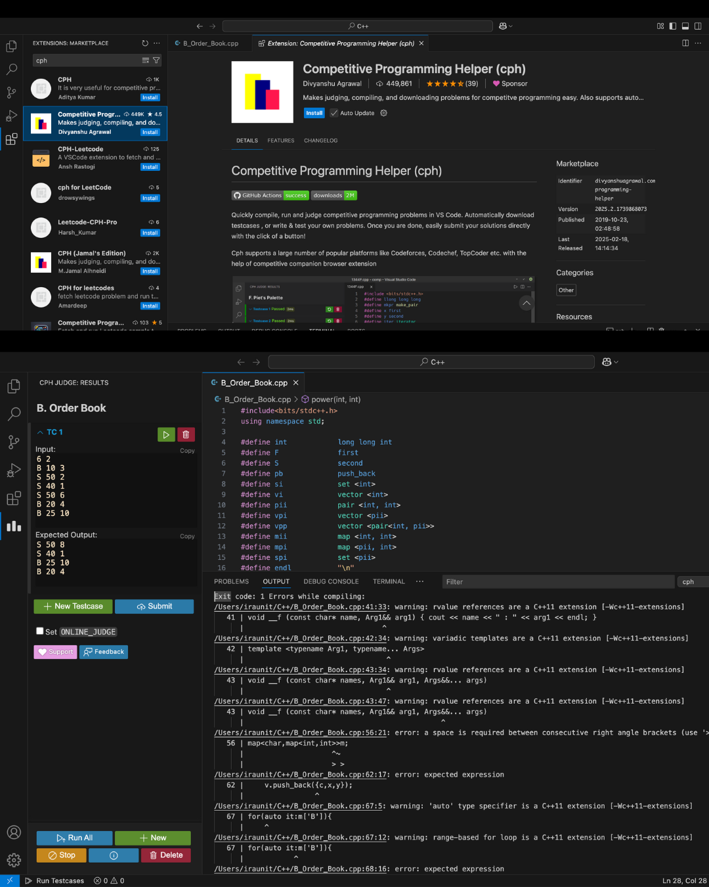
Task: Refresh the Extensions Marketplace list
Action: point(145,43)
